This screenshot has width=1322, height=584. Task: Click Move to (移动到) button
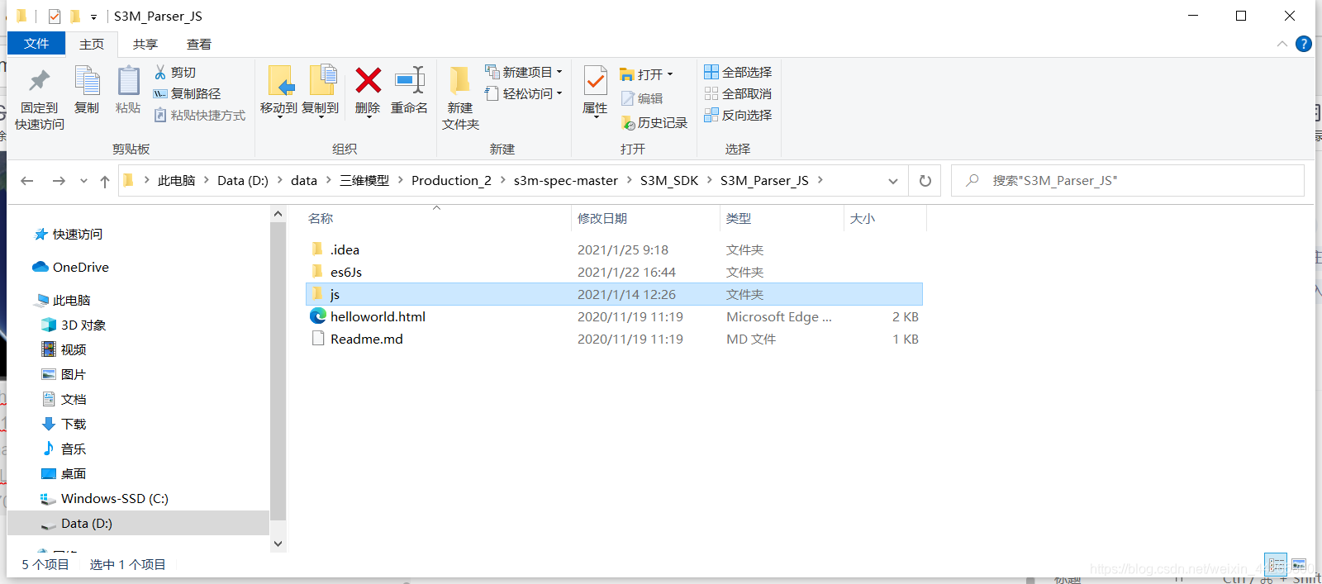pyautogui.click(x=278, y=91)
